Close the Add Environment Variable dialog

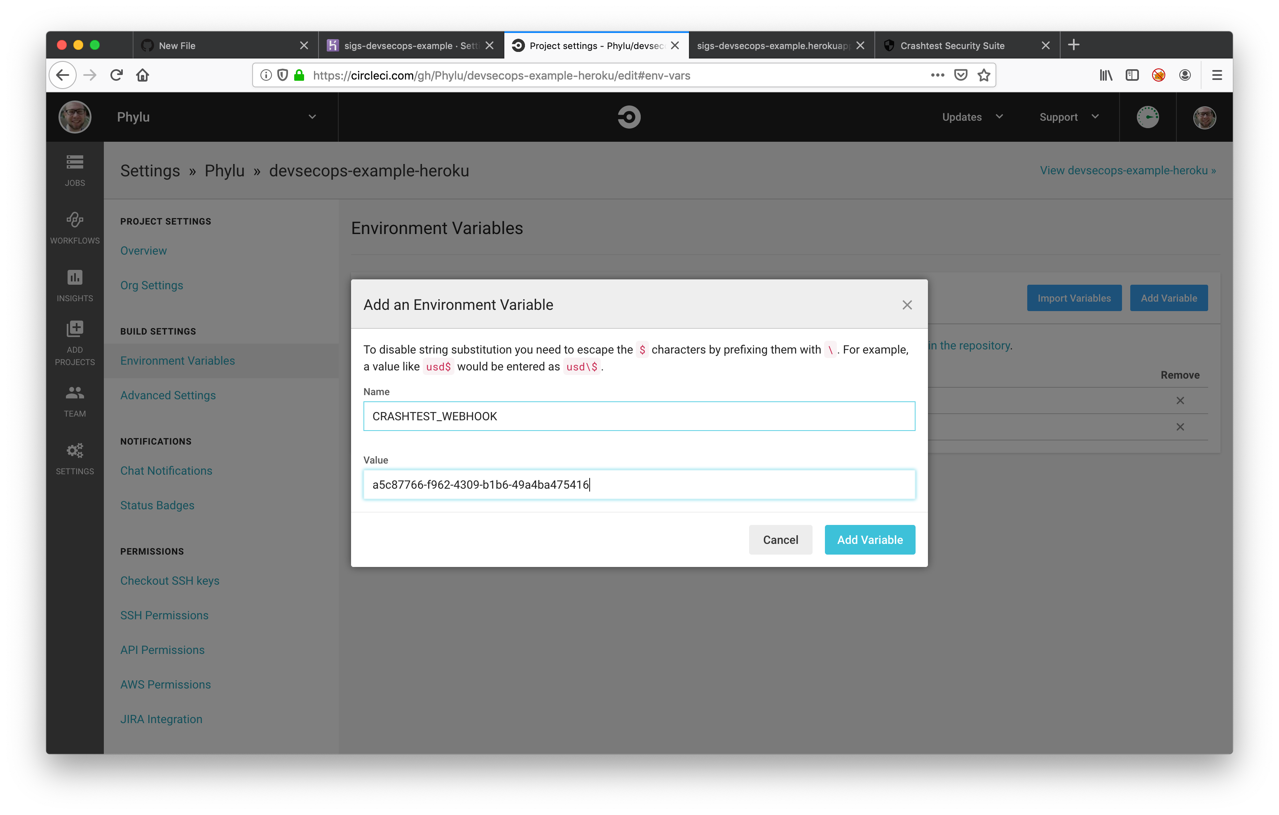coord(907,305)
